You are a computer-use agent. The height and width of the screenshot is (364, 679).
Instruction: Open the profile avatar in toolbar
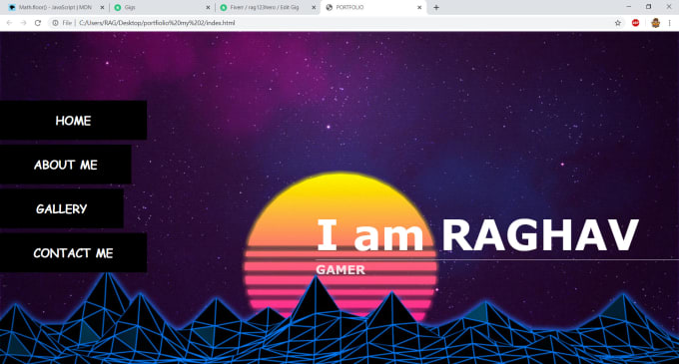click(x=655, y=23)
